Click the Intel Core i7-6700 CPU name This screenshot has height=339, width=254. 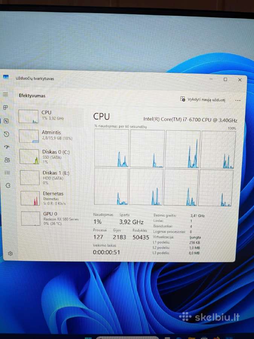(190, 120)
